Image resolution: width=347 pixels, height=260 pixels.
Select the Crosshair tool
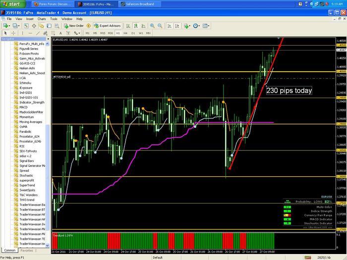point(13,33)
